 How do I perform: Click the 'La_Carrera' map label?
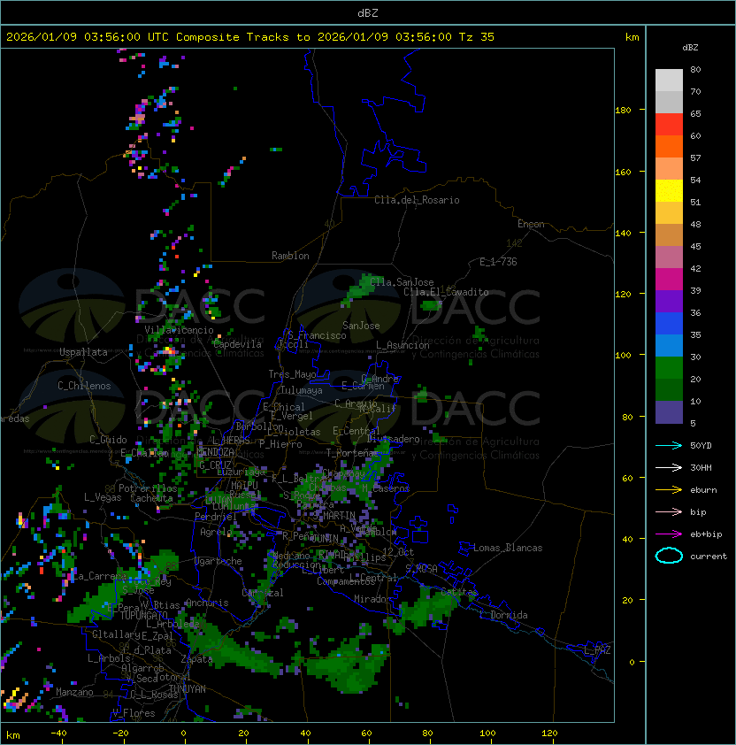(99, 576)
